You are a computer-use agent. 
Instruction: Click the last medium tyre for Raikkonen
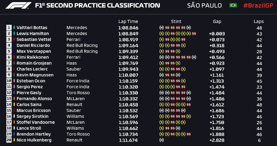click(194, 57)
